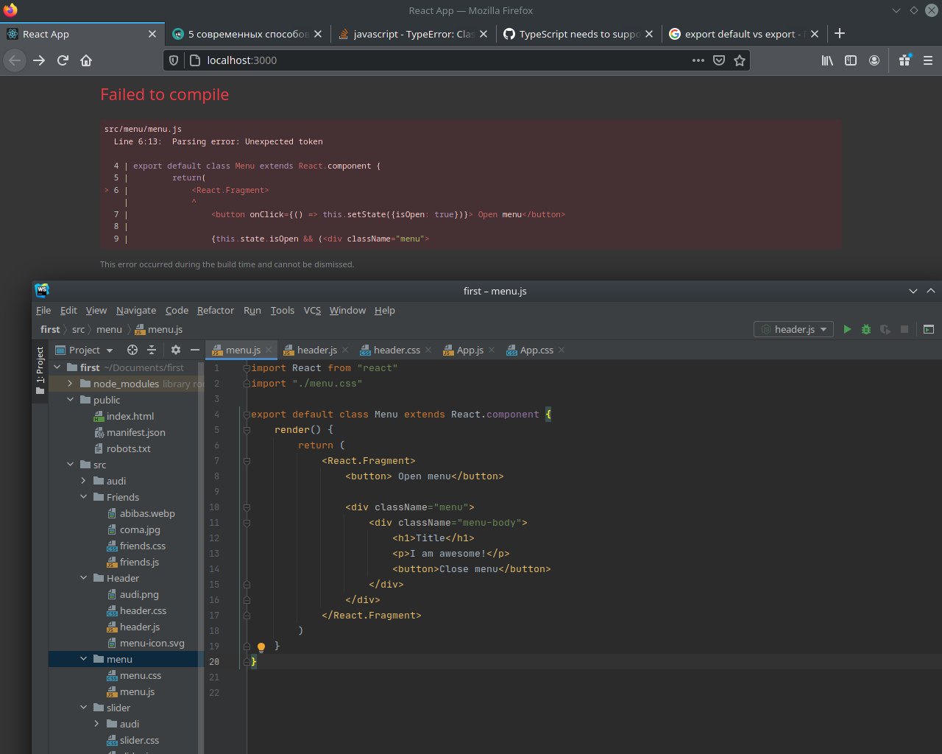Bookmark this page with the star icon
This screenshot has width=942, height=754.
[740, 60]
